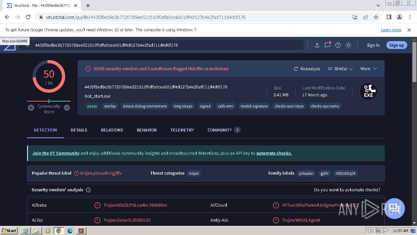Screen dimensions: 417x235
Task: Expand the More dropdown
Action: [x=368, y=69]
